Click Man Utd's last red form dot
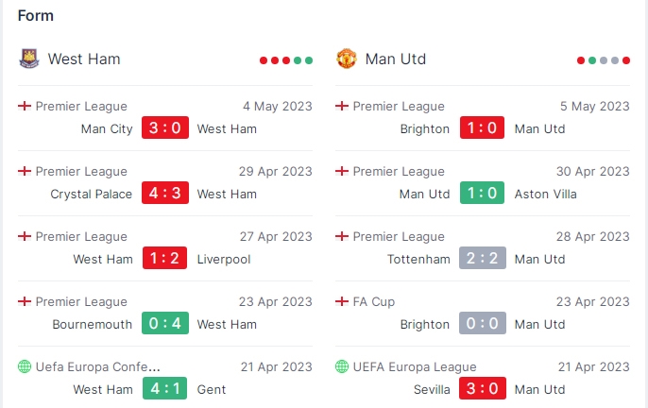Image resolution: width=648 pixels, height=408 pixels. (626, 60)
